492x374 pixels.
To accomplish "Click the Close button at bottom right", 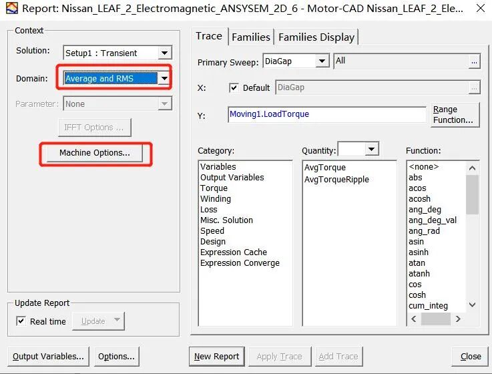I will pos(471,357).
